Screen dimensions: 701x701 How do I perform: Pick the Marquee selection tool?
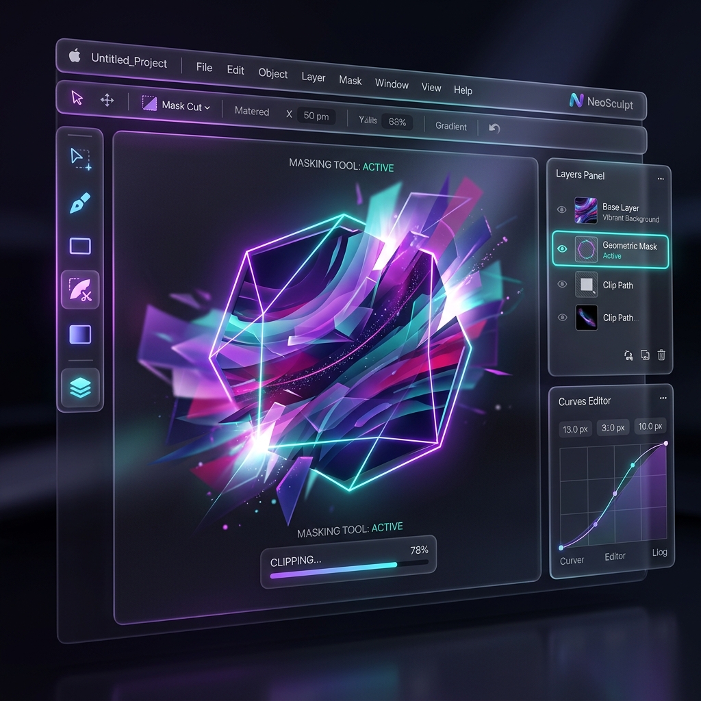click(x=80, y=158)
